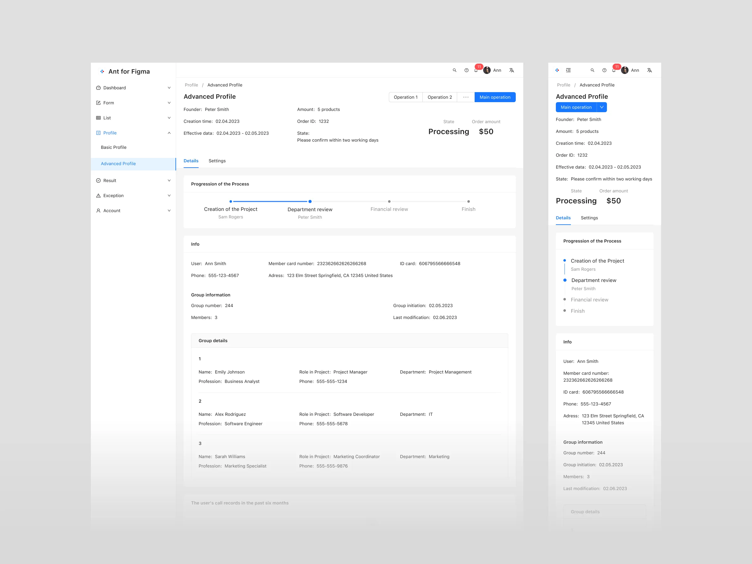Open the notification bell with 11 alerts
752x564 pixels.
[x=476, y=70]
